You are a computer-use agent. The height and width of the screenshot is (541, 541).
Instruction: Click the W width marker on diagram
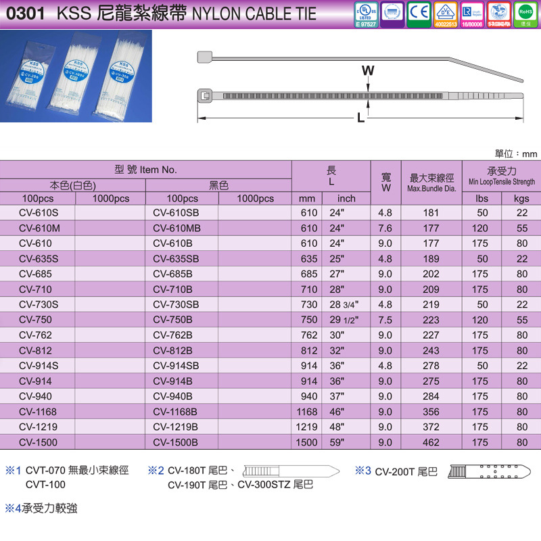pos(368,70)
